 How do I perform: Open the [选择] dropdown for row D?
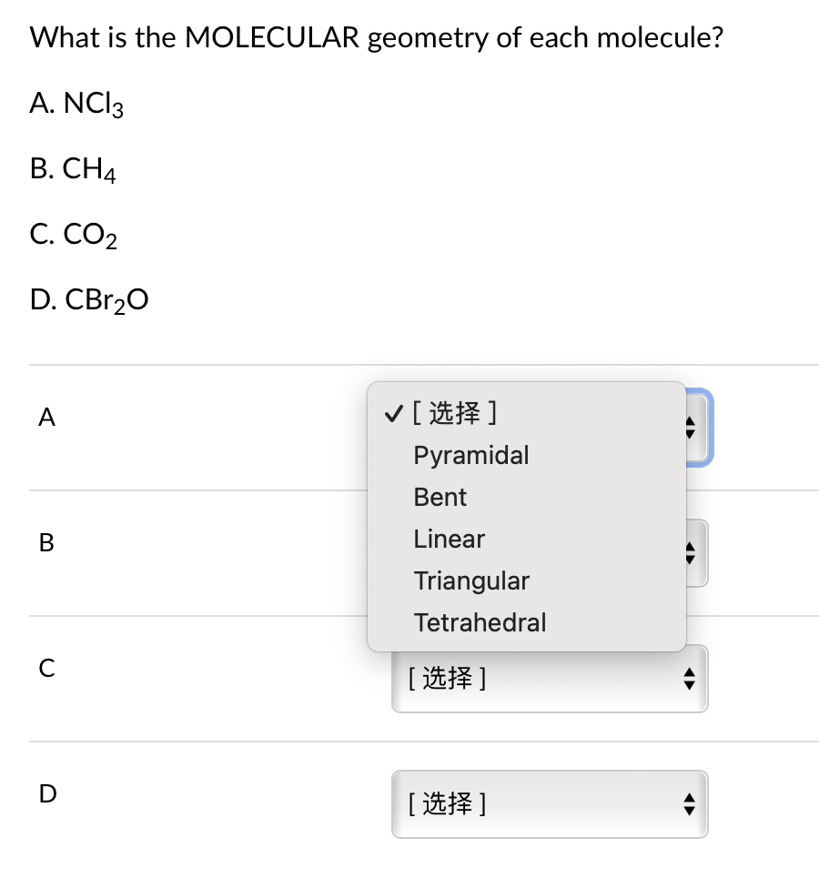(550, 804)
